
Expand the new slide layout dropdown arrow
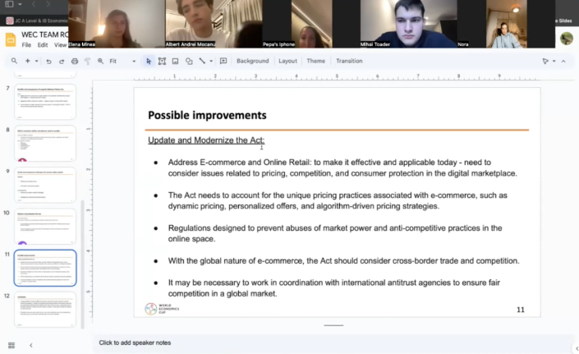tap(37, 61)
